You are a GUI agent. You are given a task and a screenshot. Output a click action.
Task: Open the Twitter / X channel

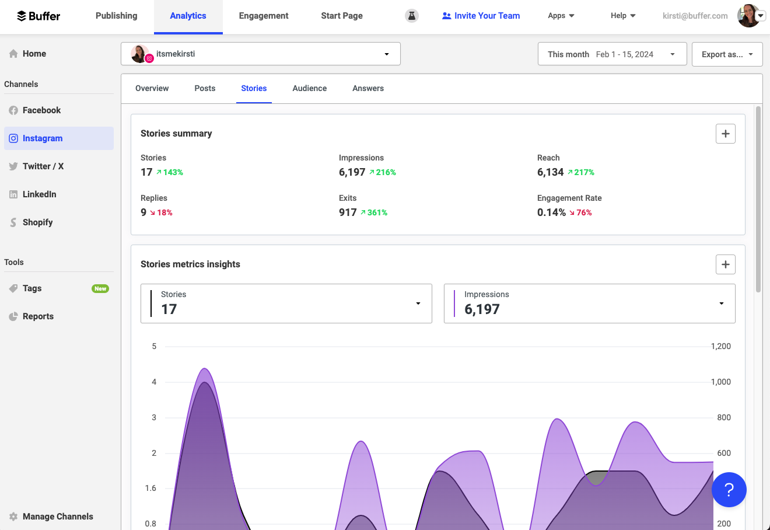click(43, 166)
